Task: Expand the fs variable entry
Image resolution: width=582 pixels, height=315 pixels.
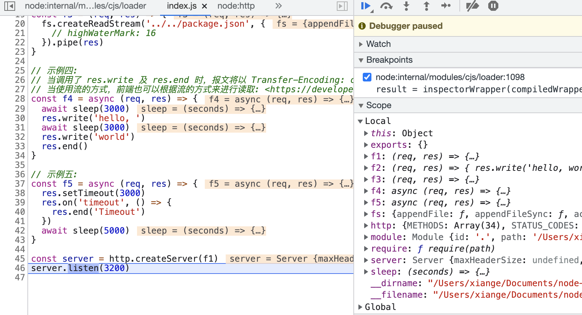Action: 366,214
